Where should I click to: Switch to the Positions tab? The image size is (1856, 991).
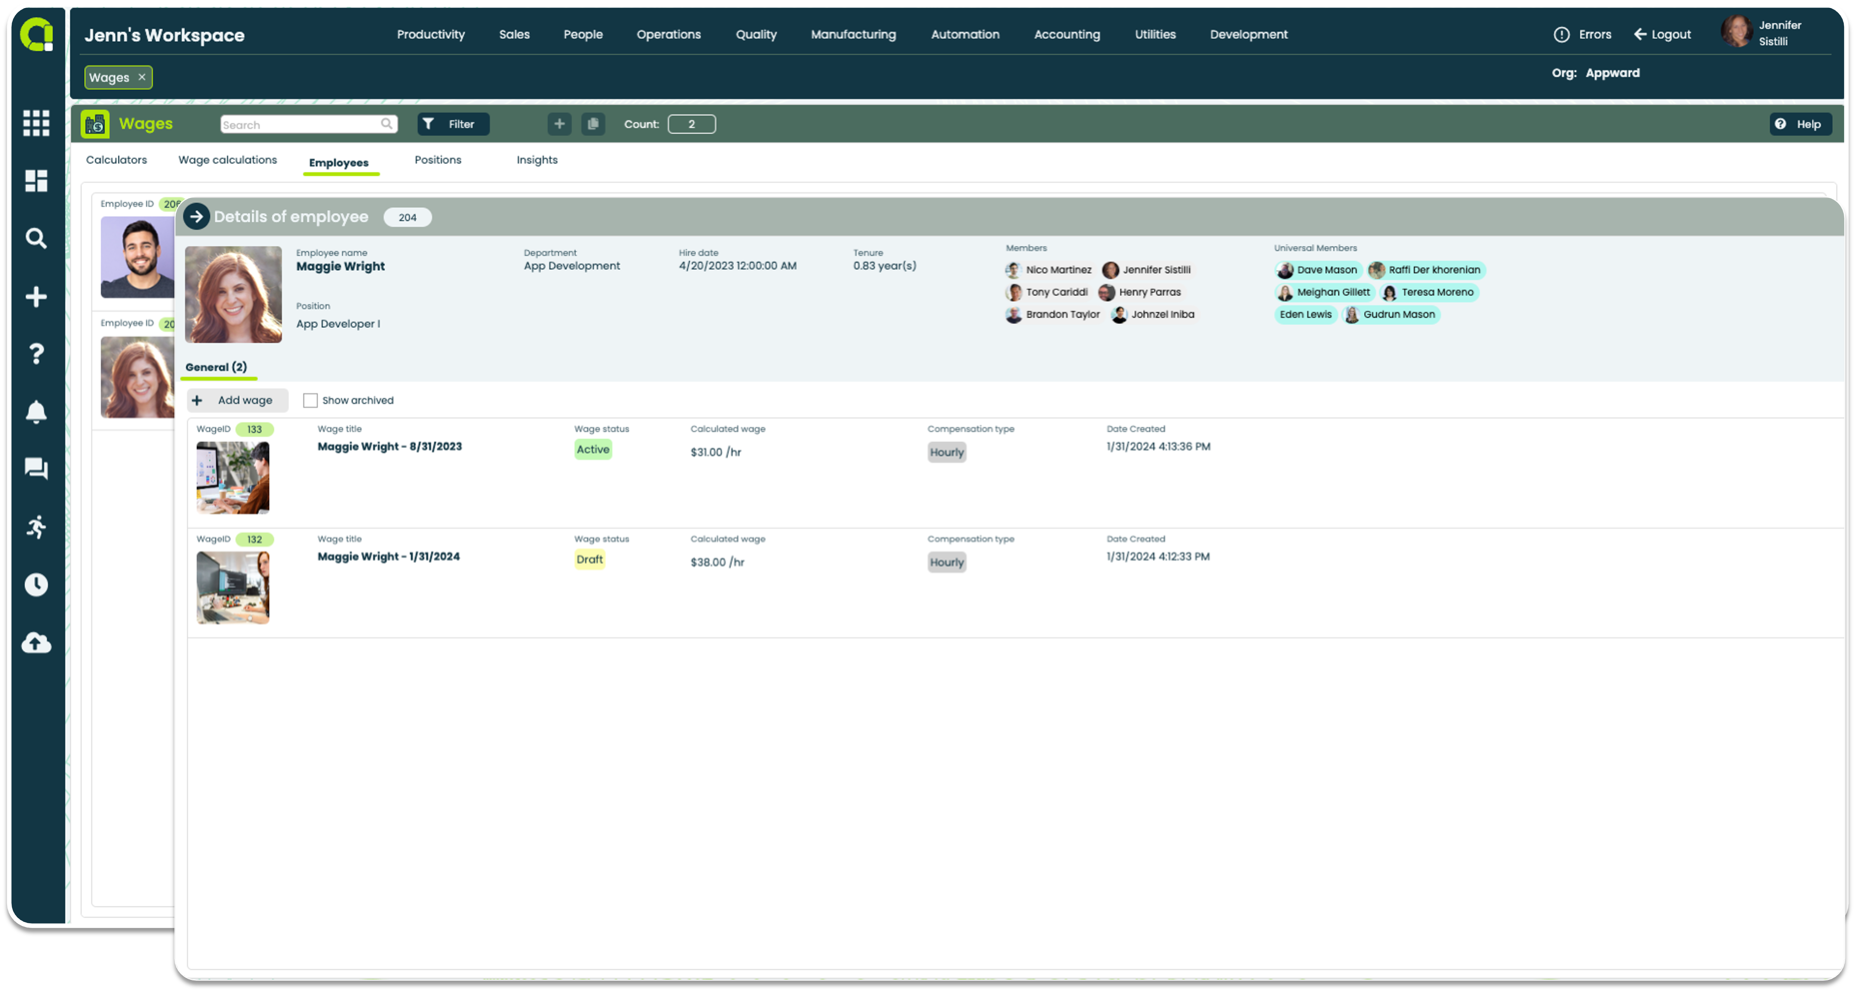(x=437, y=160)
